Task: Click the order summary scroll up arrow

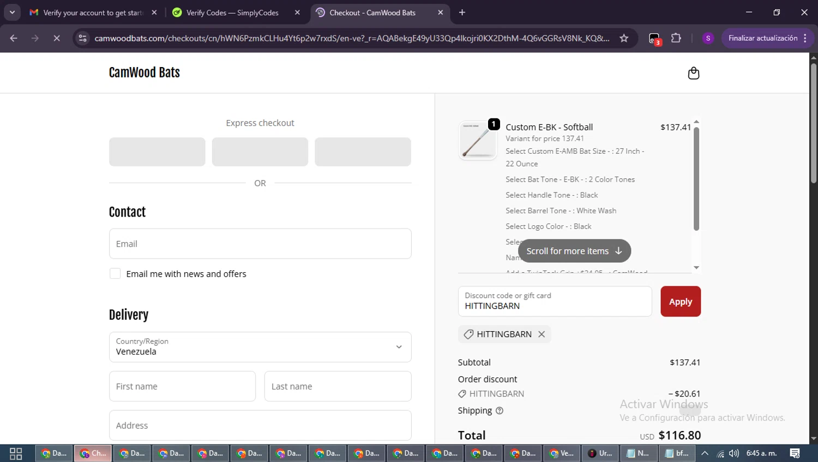Action: [696, 122]
